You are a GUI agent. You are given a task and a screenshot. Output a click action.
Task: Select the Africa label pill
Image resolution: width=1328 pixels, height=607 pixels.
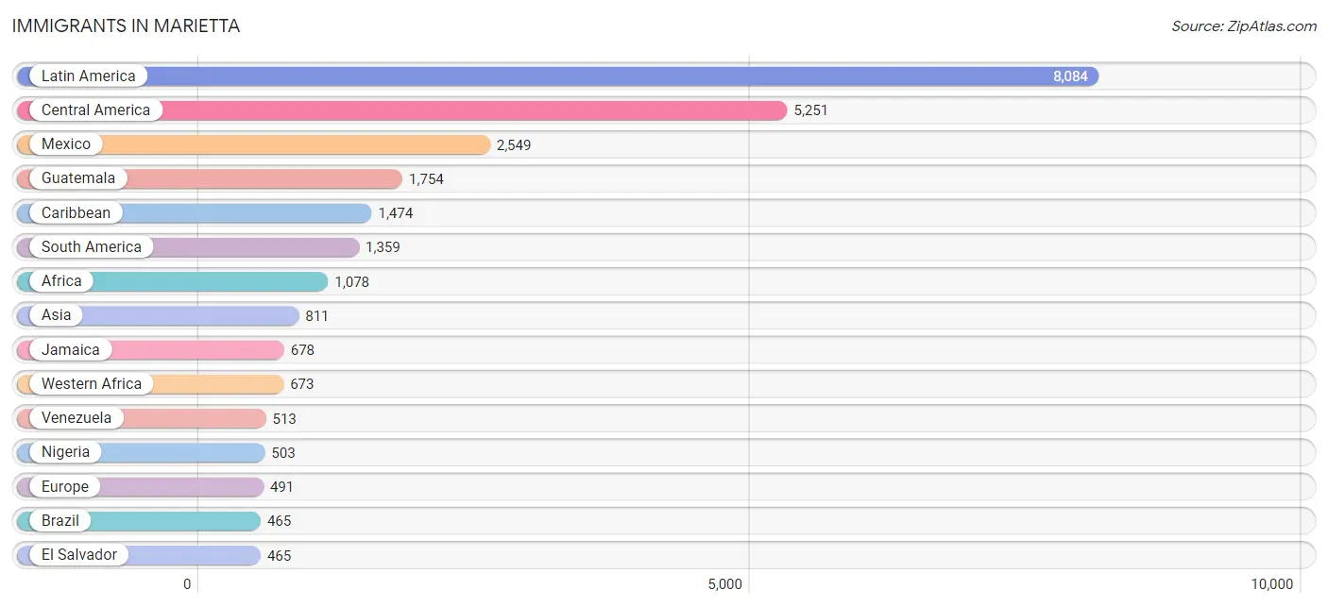[61, 281]
